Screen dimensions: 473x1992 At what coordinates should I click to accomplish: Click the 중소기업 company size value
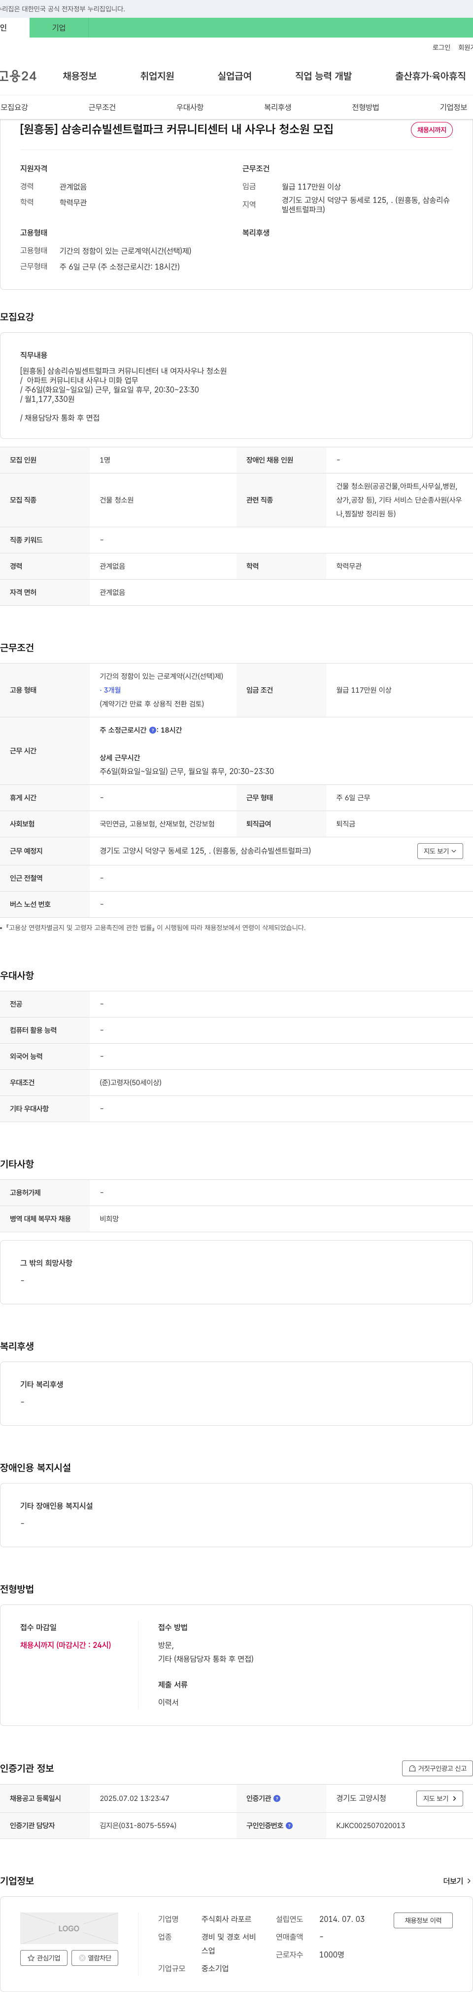click(215, 1969)
